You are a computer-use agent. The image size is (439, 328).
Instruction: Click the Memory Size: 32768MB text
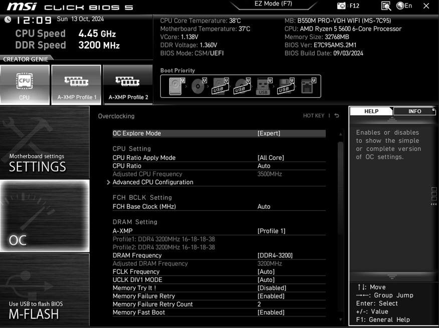pyautogui.click(x=317, y=37)
